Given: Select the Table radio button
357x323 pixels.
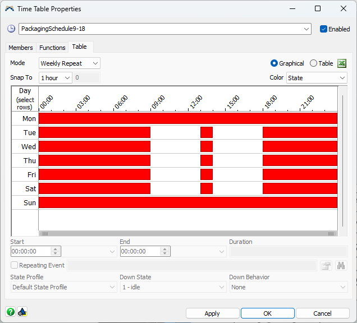Looking at the screenshot, I should tap(314, 63).
